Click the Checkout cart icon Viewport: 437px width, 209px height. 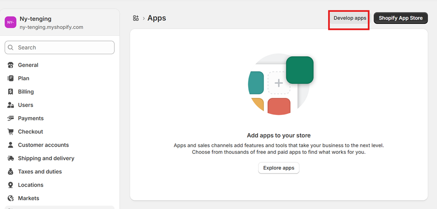(x=11, y=132)
